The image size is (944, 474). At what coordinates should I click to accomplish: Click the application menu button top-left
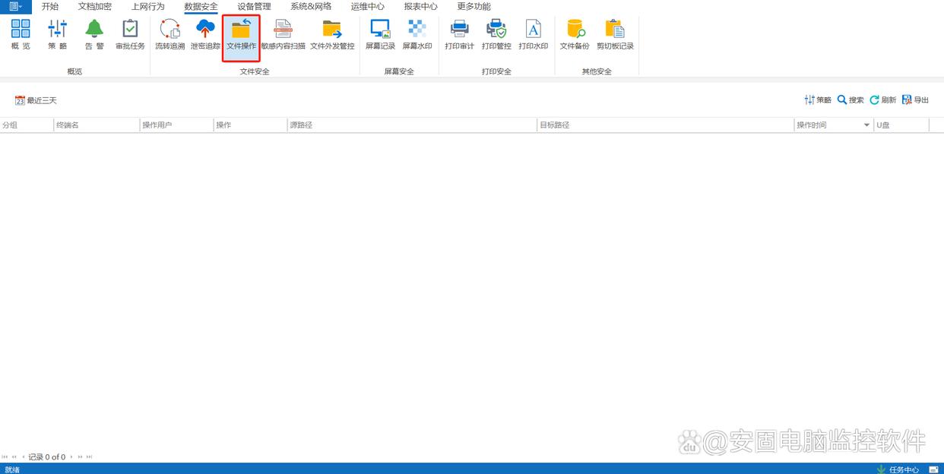tap(16, 6)
